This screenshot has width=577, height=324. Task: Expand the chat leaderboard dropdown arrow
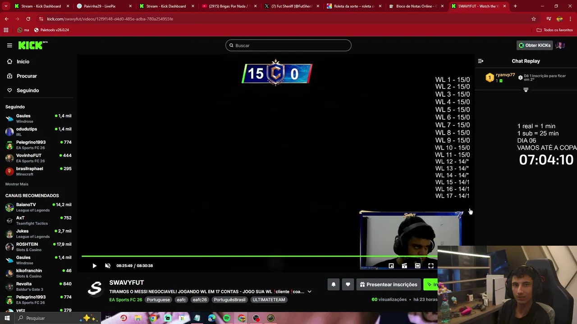[526, 90]
